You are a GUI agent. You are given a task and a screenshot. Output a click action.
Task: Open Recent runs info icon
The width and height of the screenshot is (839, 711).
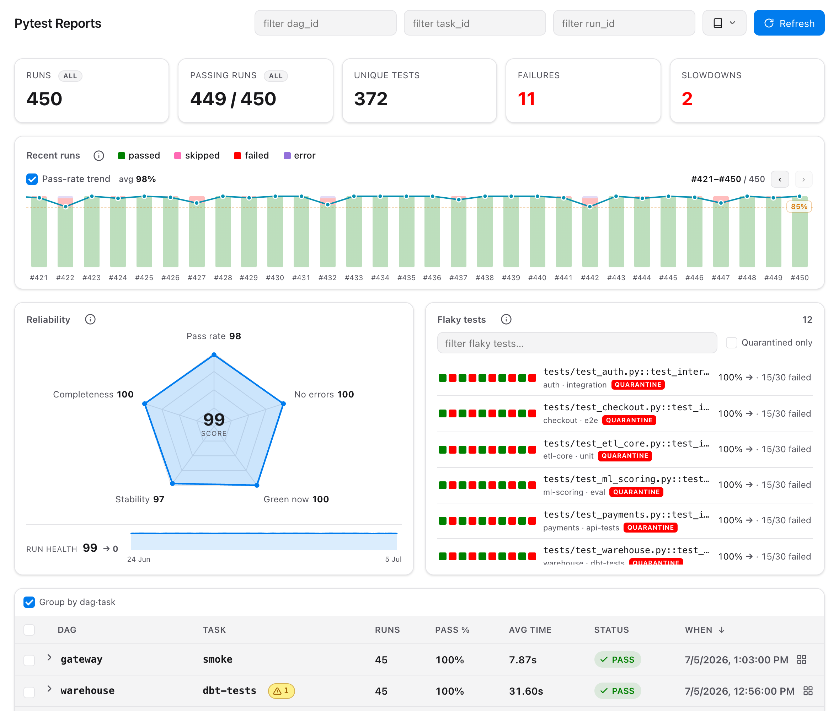pos(99,156)
